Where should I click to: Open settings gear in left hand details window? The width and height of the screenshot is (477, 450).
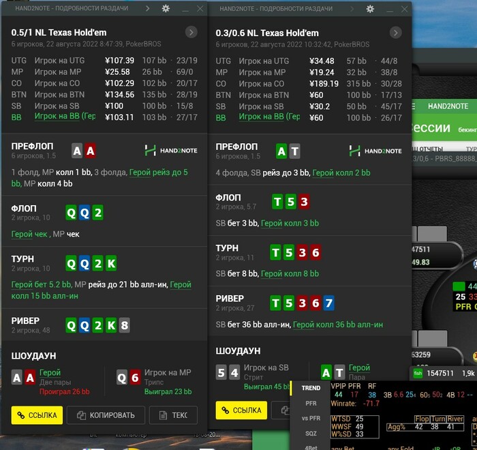pyautogui.click(x=166, y=8)
